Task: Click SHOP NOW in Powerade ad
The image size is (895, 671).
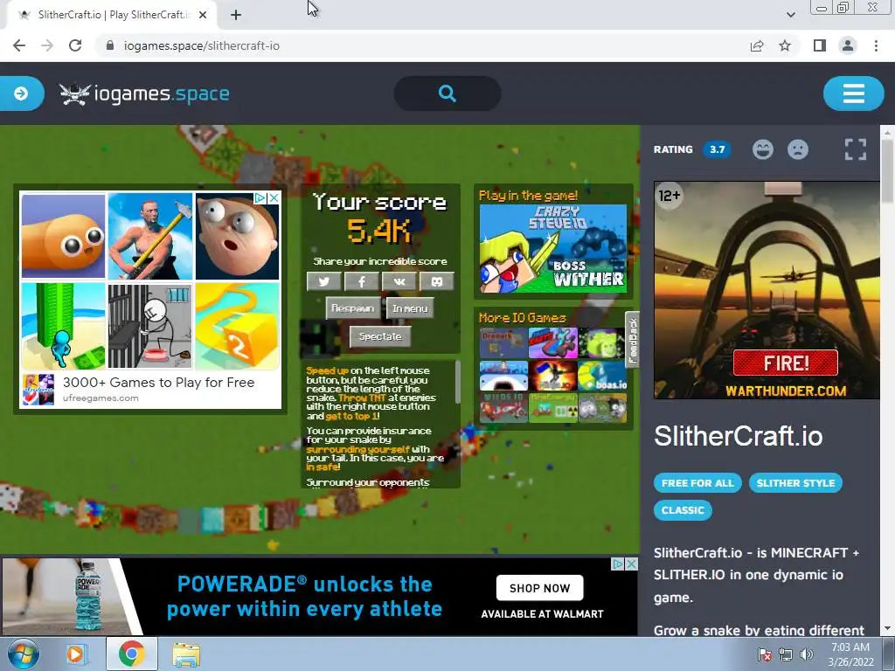Action: (539, 588)
